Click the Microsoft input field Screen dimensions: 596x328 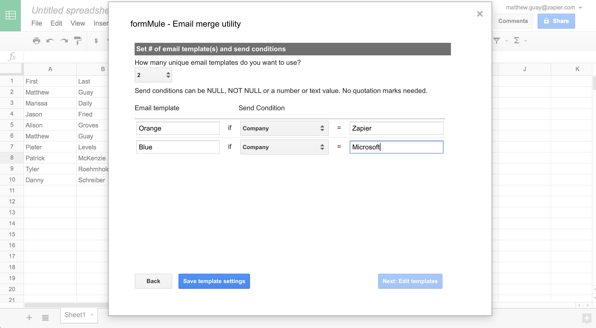(396, 147)
